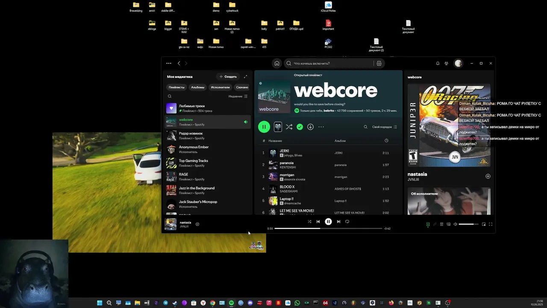Toggle repeat in the player bar
The image size is (547, 308).
(x=347, y=222)
